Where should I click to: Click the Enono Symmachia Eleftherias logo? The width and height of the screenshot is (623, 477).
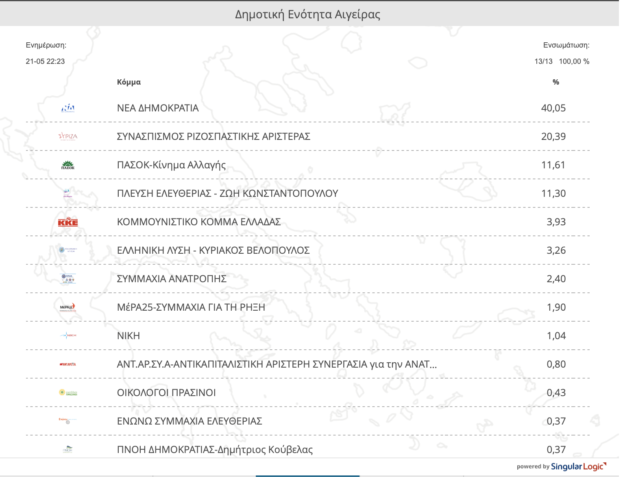click(x=68, y=421)
